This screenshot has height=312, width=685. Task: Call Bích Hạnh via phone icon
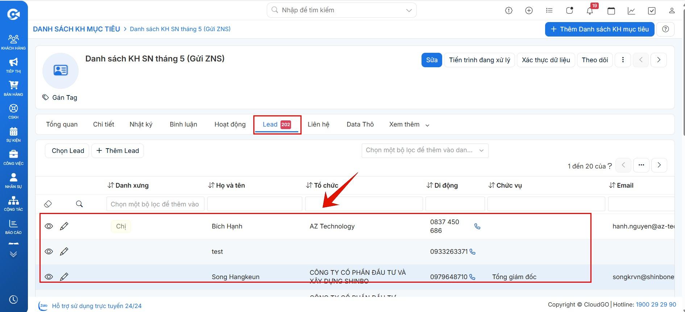pos(477,226)
